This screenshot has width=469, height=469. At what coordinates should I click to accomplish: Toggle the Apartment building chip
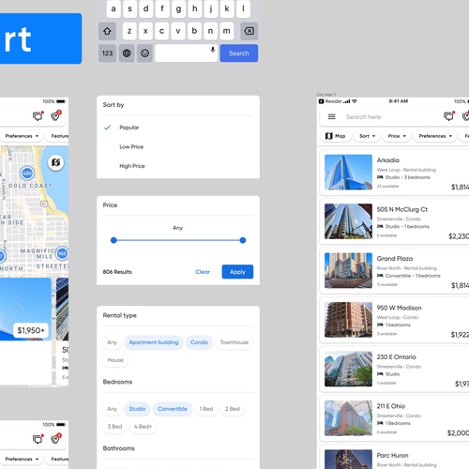(x=154, y=342)
